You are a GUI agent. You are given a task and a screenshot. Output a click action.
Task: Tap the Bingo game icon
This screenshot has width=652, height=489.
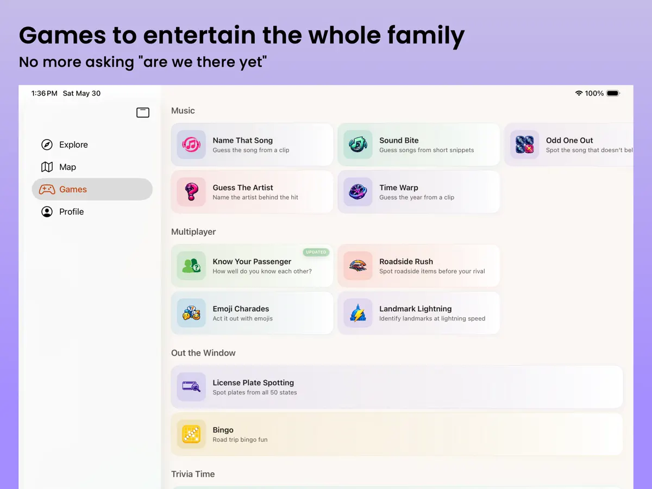pos(191,434)
